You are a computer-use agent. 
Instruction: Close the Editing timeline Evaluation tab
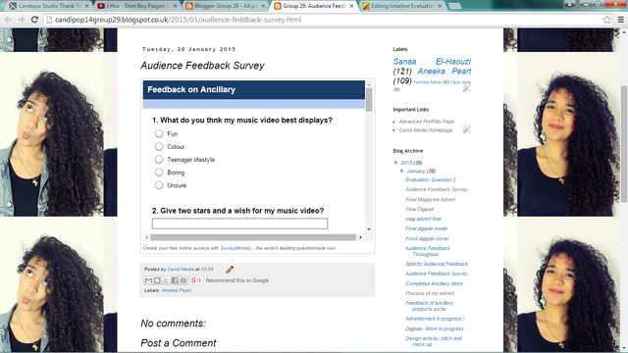coord(440,6)
